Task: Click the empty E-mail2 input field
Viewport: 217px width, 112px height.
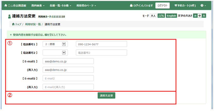Action: coord(68,78)
